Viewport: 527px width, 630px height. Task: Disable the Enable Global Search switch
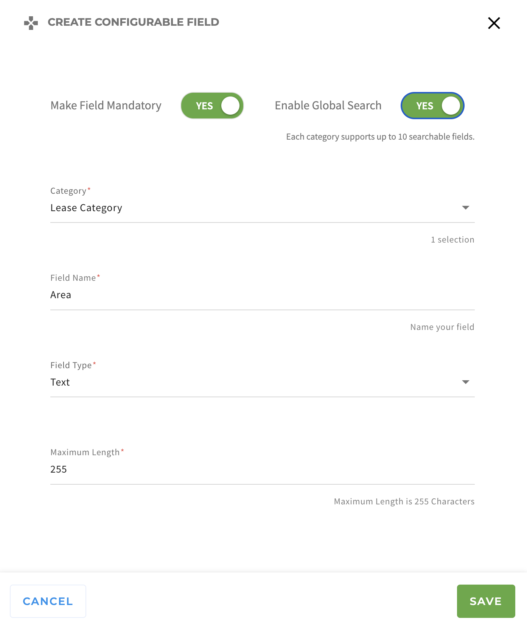pos(432,106)
